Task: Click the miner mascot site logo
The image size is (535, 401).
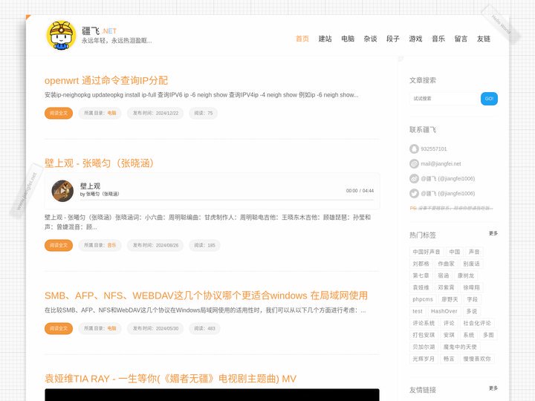Action: click(x=62, y=35)
